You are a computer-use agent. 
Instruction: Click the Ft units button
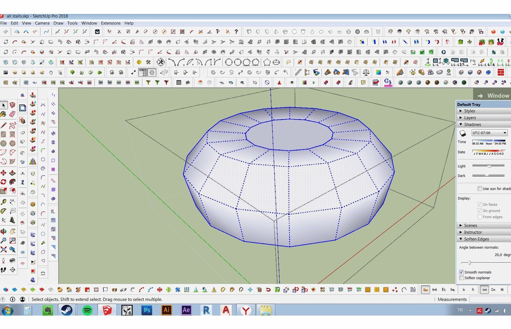[x=473, y=289]
